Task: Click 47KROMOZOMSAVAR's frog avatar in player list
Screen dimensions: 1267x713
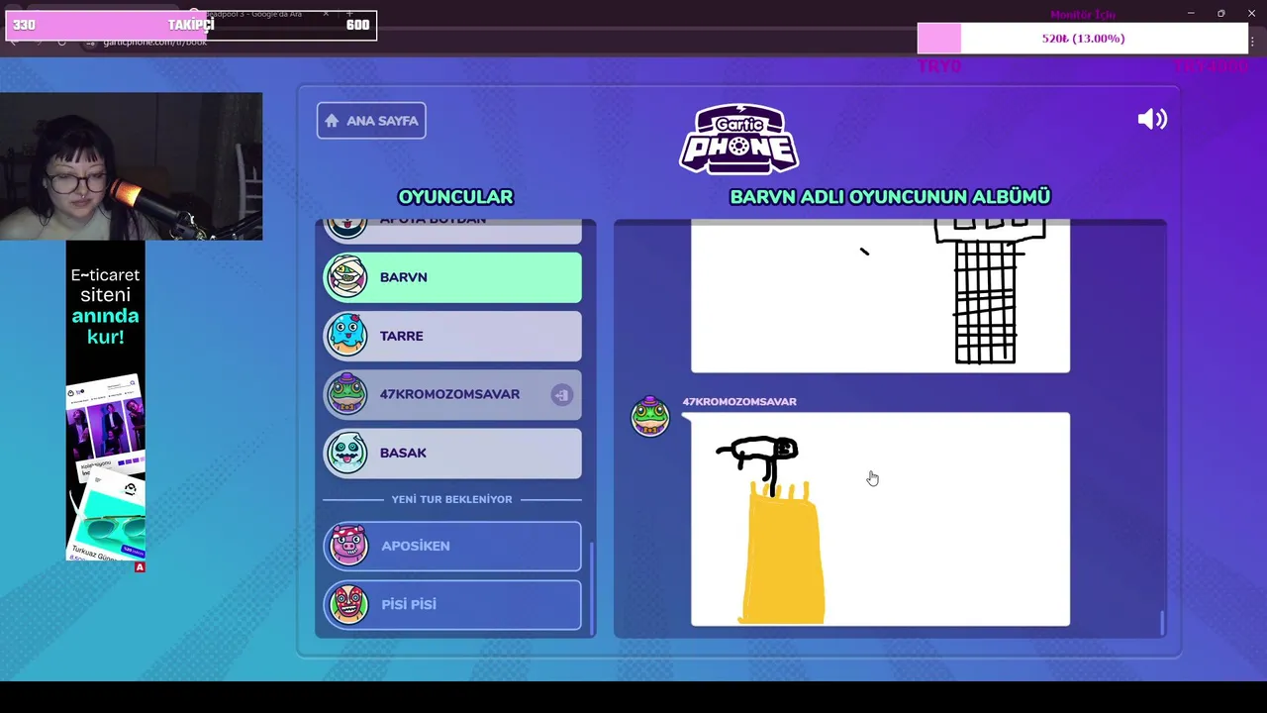Action: tap(347, 393)
